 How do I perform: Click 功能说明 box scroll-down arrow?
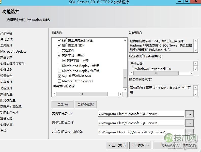coord(195,50)
